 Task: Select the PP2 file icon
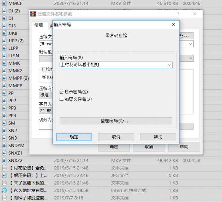4,101
